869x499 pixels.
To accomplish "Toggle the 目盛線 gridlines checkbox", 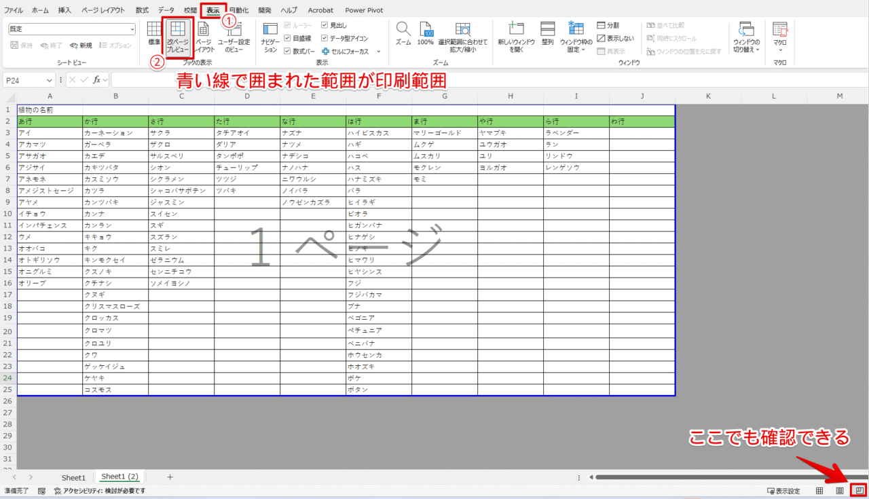I will click(288, 38).
